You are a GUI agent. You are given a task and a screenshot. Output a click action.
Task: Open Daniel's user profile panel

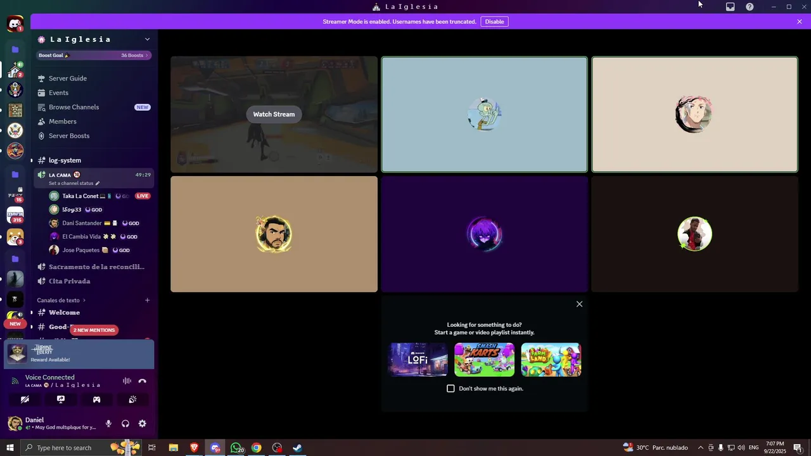[53, 424]
